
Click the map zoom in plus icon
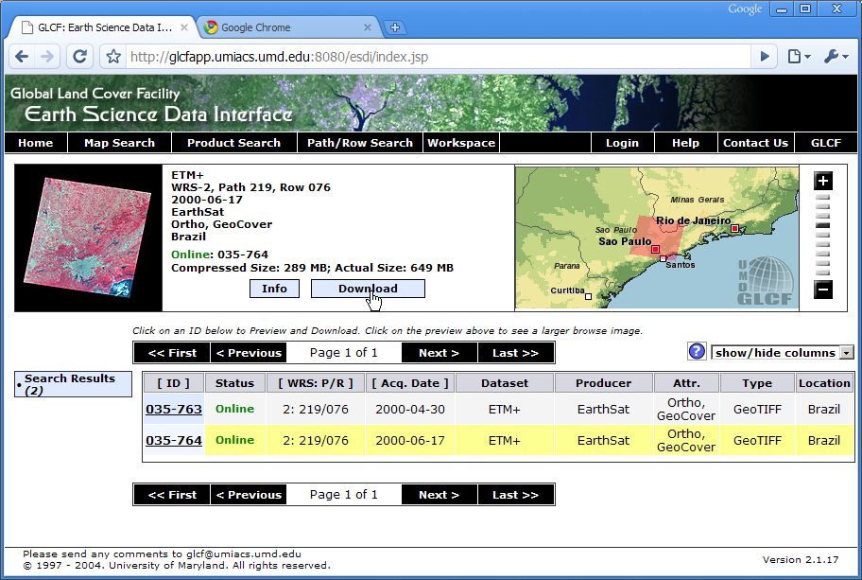[x=823, y=182]
